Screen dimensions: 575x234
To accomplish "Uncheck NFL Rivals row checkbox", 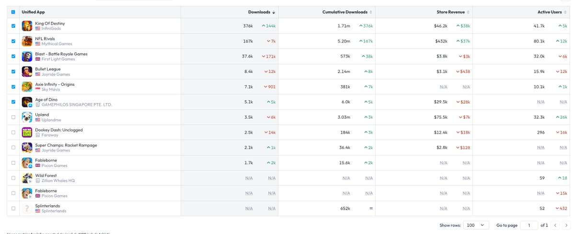I will pyautogui.click(x=13, y=41).
